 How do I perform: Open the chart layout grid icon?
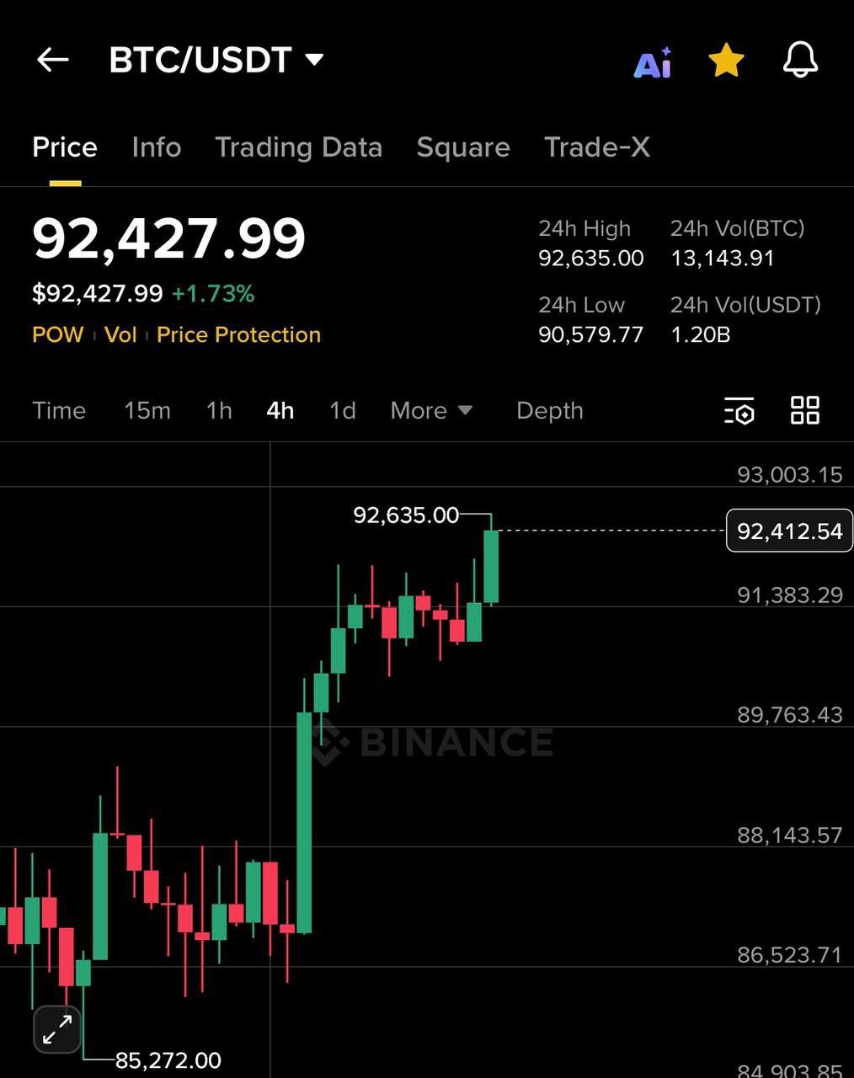coord(805,411)
